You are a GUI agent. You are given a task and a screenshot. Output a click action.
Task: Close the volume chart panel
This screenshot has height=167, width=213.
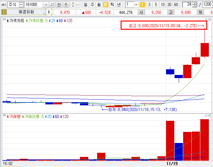[210, 115]
